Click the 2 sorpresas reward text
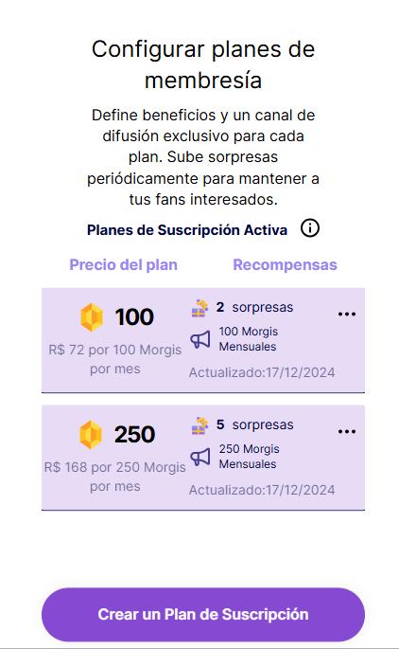 click(x=255, y=307)
